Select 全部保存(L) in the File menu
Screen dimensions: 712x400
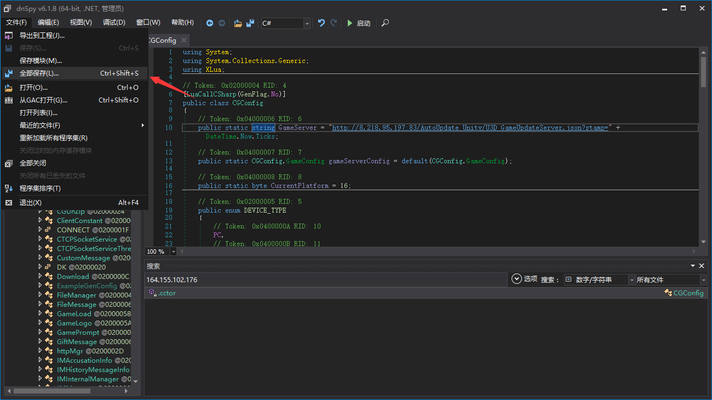point(39,73)
